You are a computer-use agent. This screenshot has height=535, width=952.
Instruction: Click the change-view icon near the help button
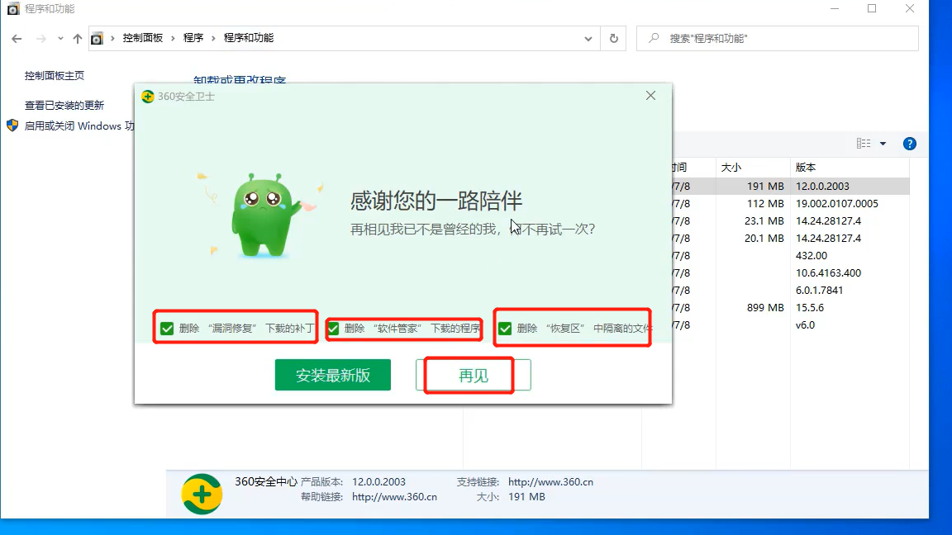click(x=864, y=143)
